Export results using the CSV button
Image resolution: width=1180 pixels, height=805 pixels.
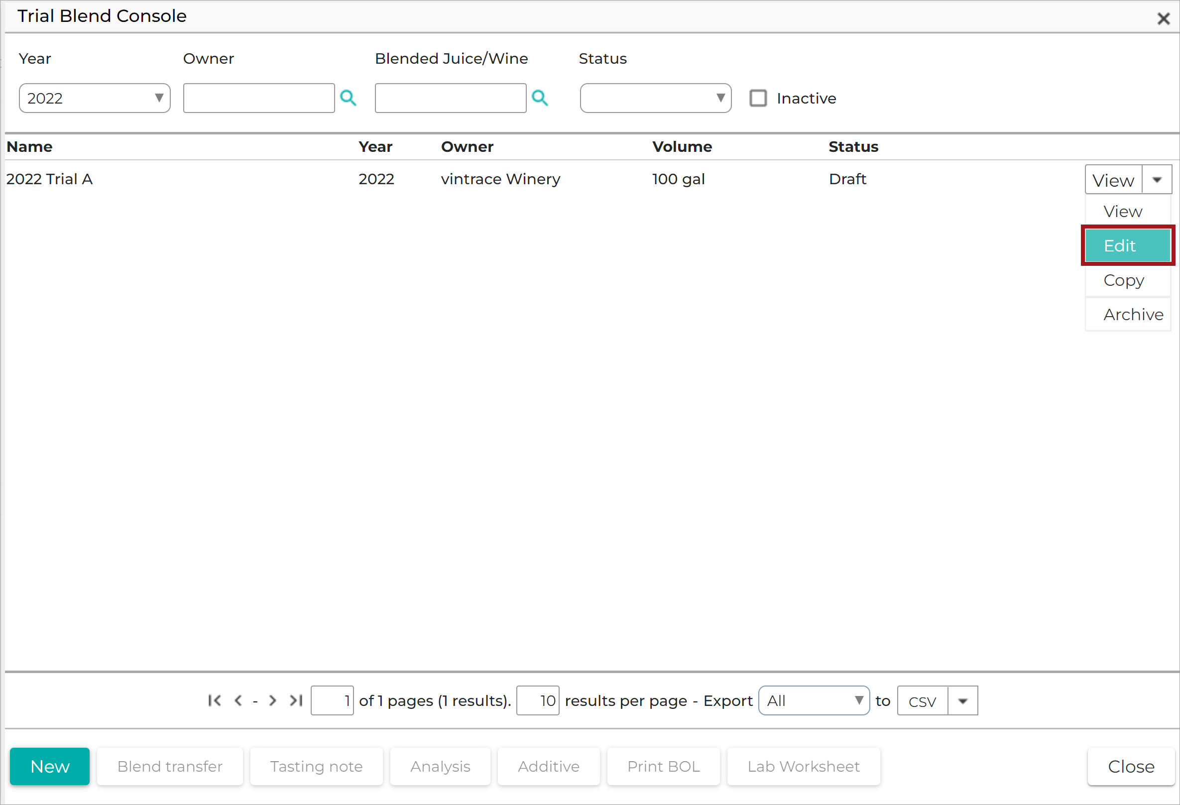(923, 701)
